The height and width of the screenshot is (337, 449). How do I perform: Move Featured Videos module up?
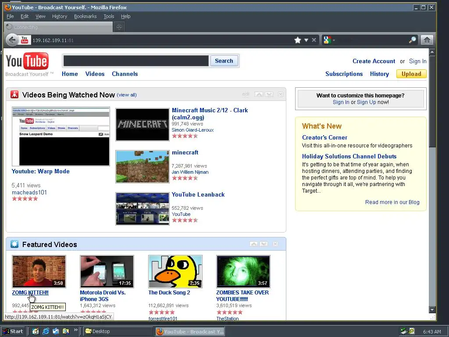(254, 244)
